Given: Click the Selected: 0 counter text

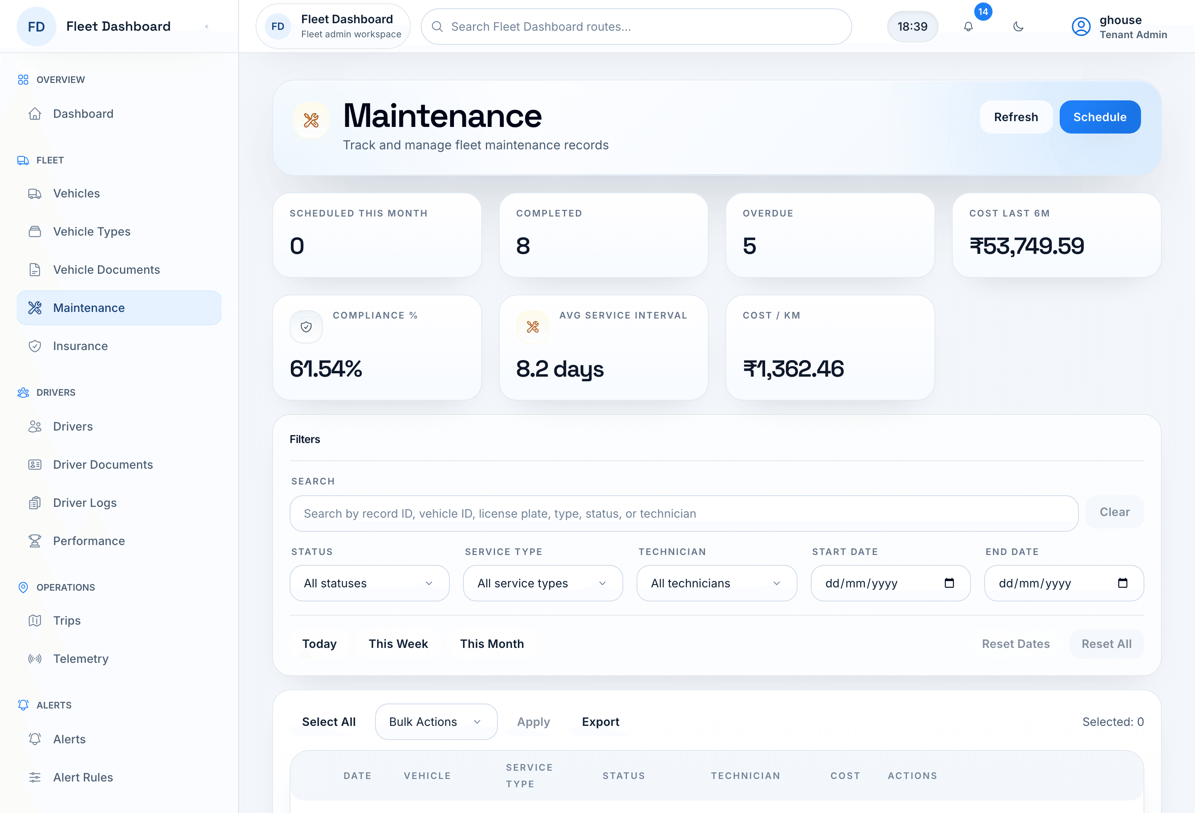Looking at the screenshot, I should (x=1113, y=721).
